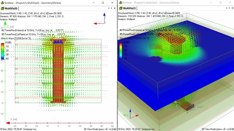Click layer label 'L11' in cross-section
Screen dimensions: 234x131
(17, 98)
